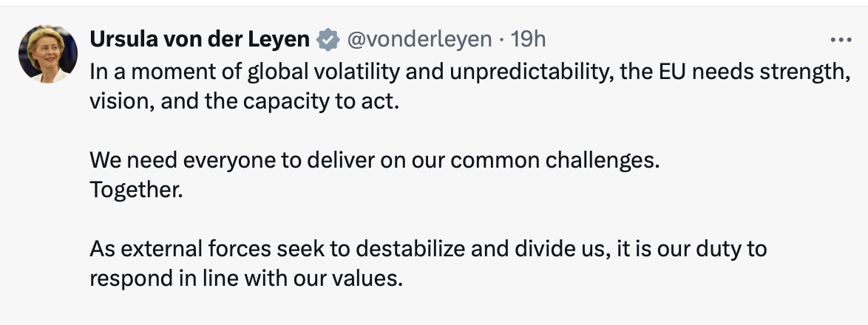Click the final line 'respond in line with our values.'
The image size is (868, 325).
pos(246,278)
